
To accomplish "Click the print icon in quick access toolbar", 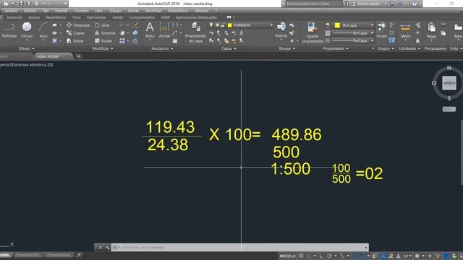I will (36, 4).
